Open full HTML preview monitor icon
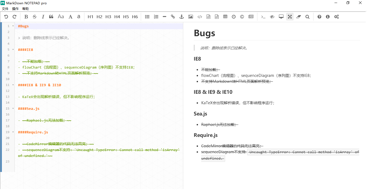This screenshot has height=195, width=367. 281,17
